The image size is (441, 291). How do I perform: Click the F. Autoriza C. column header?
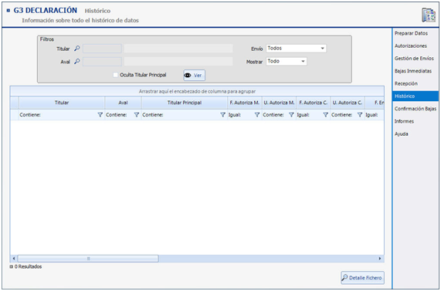tap(313, 103)
